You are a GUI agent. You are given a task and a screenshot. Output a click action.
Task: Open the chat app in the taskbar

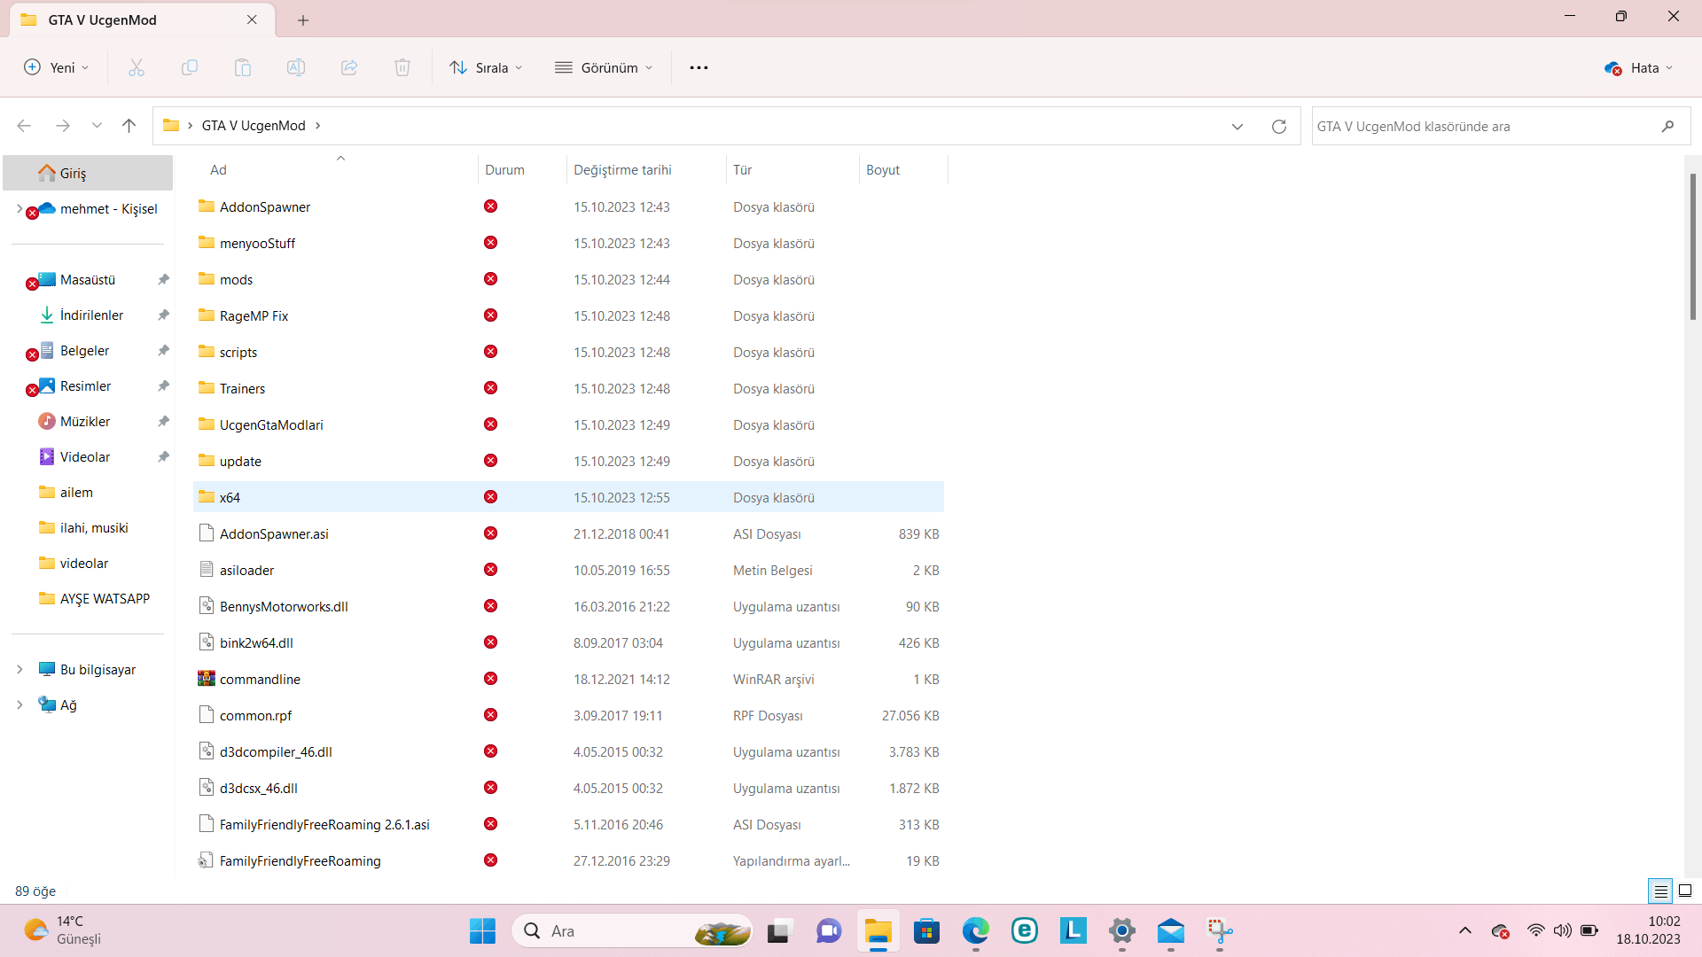coord(828,931)
